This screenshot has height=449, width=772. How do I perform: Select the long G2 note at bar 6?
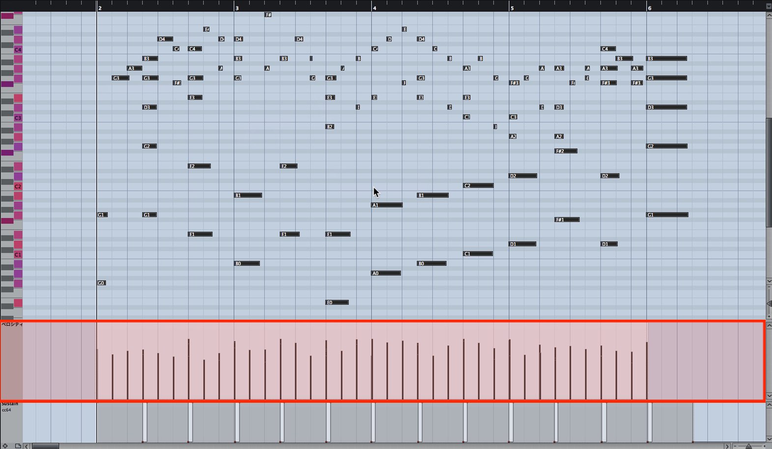pos(667,147)
